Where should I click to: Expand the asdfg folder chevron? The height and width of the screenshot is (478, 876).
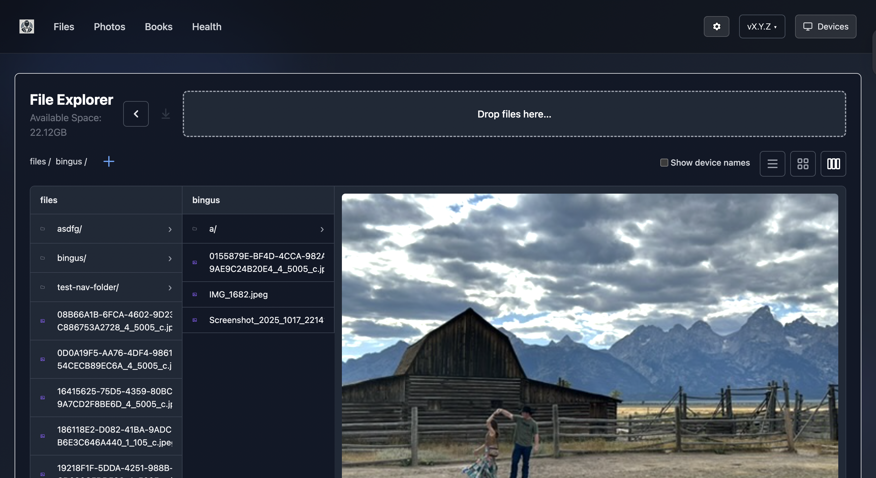point(170,229)
